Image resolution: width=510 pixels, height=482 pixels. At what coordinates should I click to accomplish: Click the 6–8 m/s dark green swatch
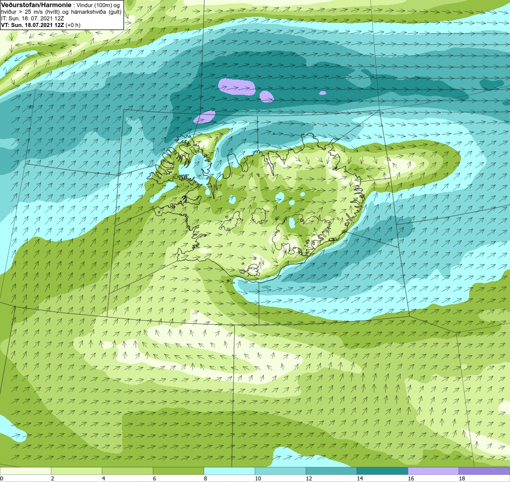178,471
